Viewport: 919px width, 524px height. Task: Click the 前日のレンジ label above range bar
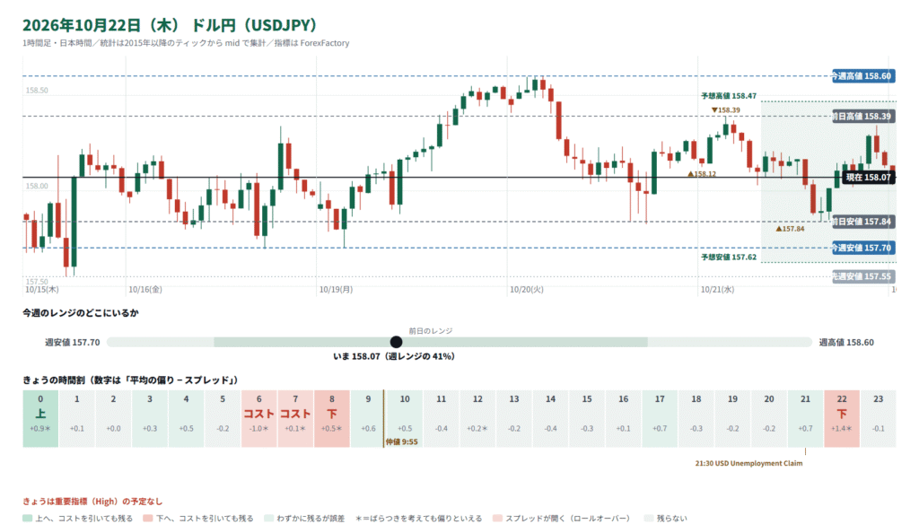click(430, 331)
